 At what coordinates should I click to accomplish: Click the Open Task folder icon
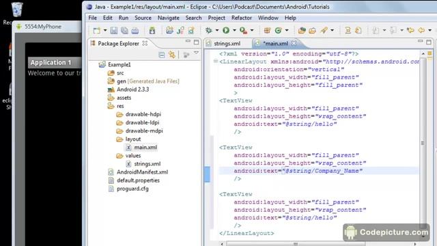(313, 30)
